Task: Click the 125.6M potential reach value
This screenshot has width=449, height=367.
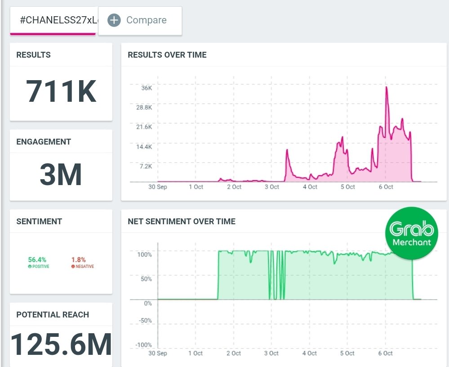Action: (x=61, y=344)
